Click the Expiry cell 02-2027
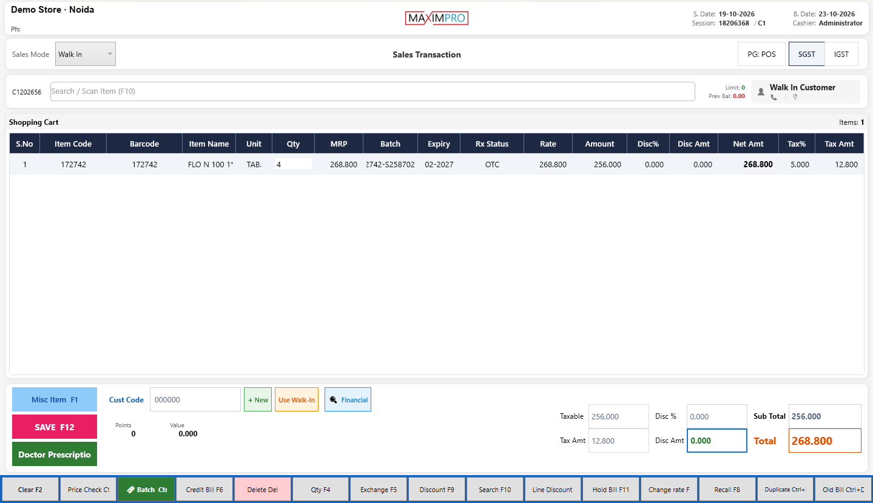This screenshot has width=873, height=503. (x=439, y=164)
